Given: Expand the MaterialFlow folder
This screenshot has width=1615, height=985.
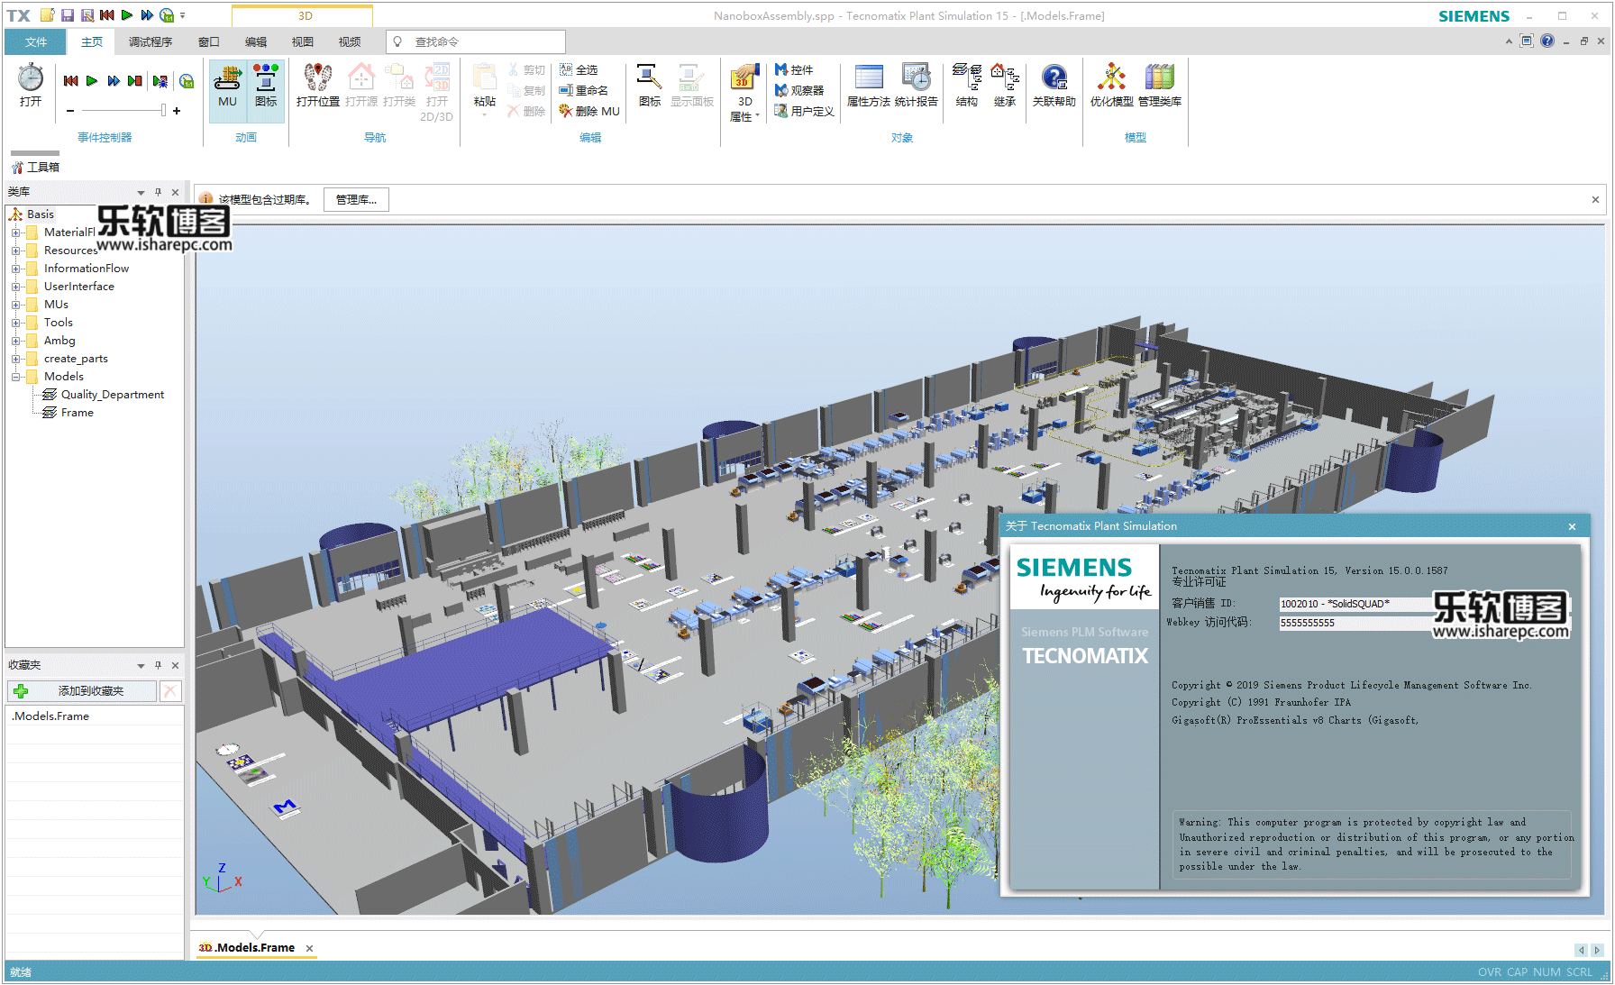Looking at the screenshot, I should 15,233.
